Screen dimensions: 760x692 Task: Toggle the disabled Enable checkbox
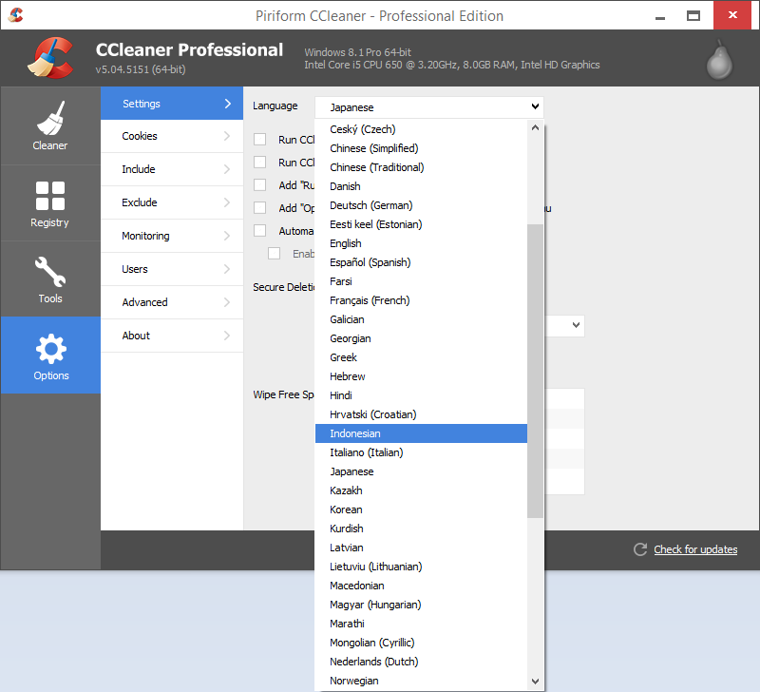coord(274,253)
